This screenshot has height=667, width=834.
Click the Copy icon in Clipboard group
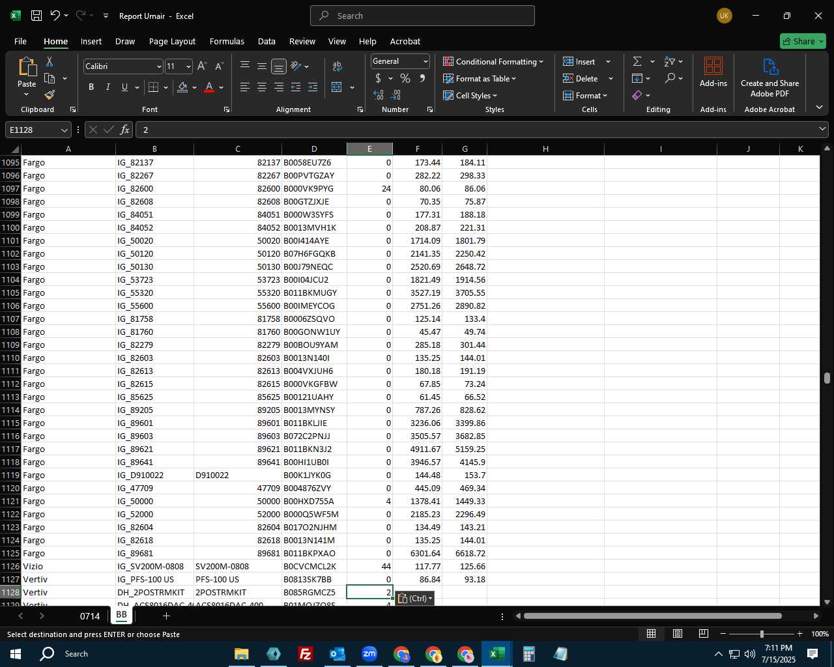(50, 78)
